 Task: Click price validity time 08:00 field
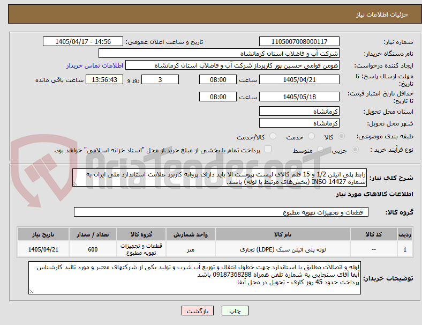pyautogui.click(x=218, y=97)
